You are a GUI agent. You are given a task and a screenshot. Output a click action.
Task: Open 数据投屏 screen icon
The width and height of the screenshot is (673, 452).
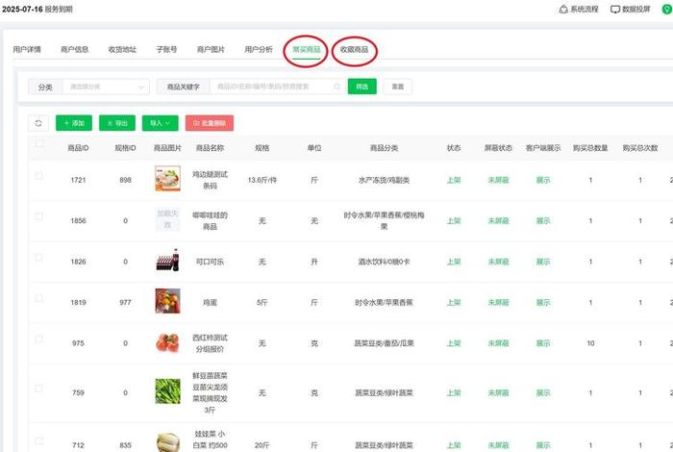click(x=616, y=9)
